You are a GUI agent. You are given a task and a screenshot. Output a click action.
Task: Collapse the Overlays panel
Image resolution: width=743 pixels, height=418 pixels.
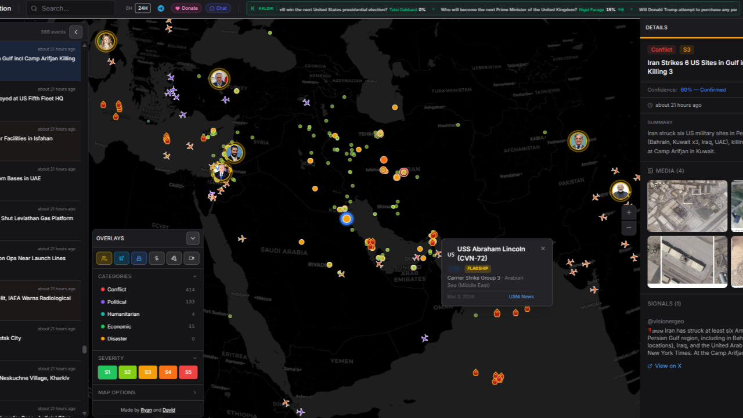coord(193,238)
